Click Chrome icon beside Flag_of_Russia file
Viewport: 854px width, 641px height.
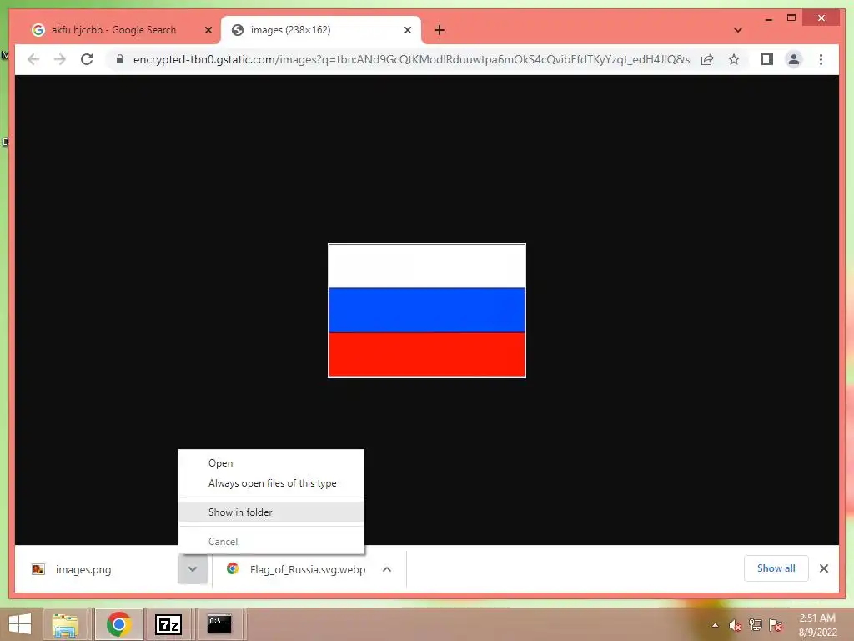tap(233, 568)
